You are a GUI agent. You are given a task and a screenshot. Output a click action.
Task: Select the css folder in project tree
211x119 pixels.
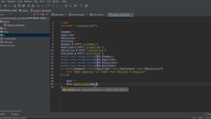coord(3,28)
